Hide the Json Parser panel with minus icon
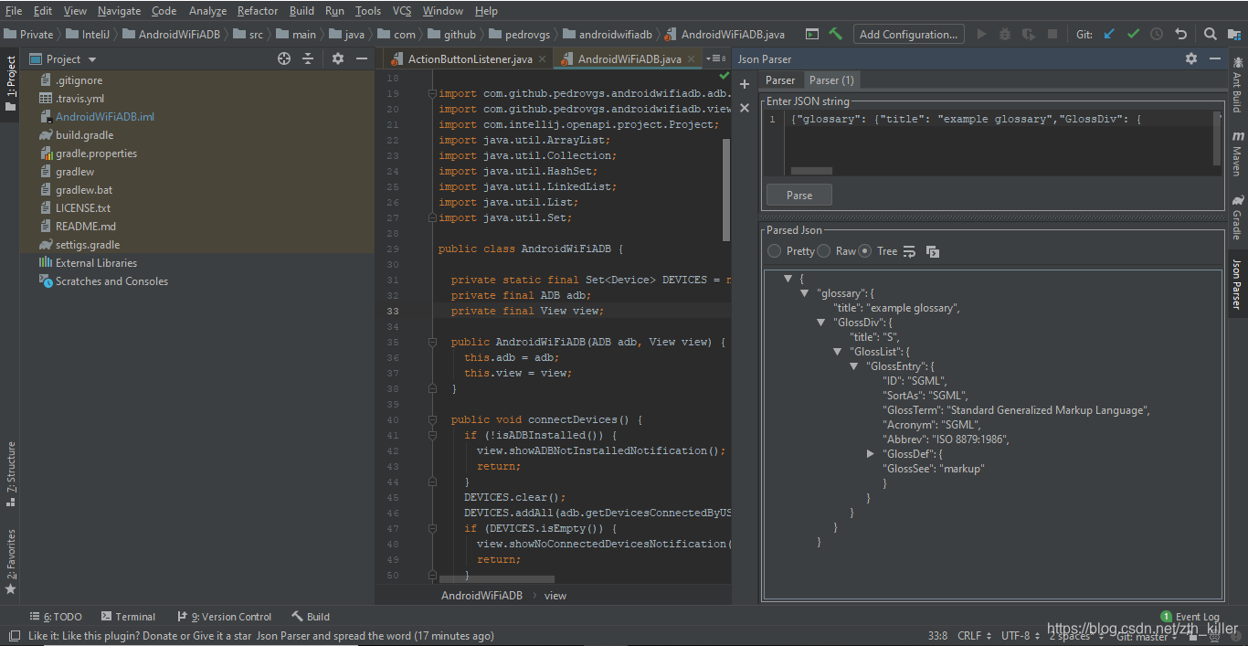The height and width of the screenshot is (646, 1248). pos(1215,58)
